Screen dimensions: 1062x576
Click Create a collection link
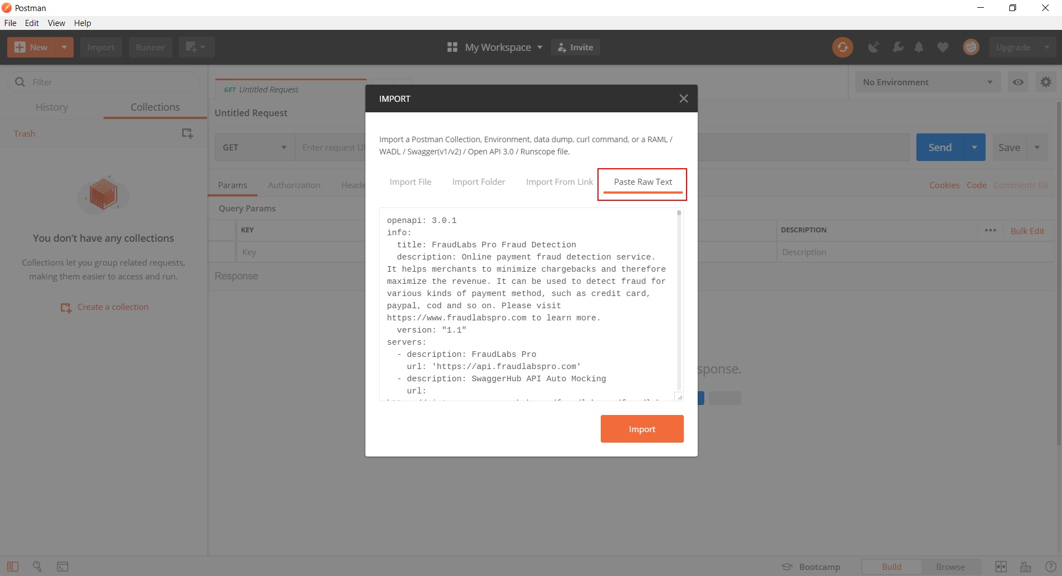[x=105, y=307]
